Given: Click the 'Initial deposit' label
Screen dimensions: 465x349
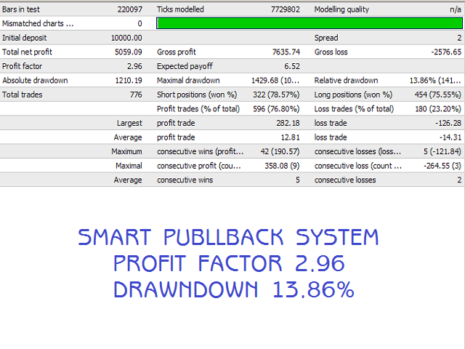Looking at the screenshot, I should click(24, 38).
